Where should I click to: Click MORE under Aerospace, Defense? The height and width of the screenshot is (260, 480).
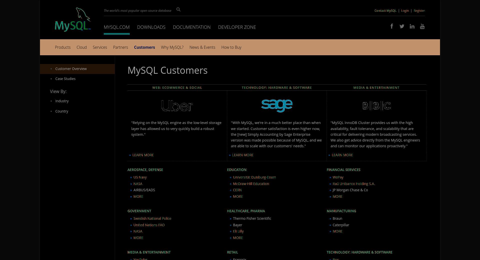[x=138, y=196]
